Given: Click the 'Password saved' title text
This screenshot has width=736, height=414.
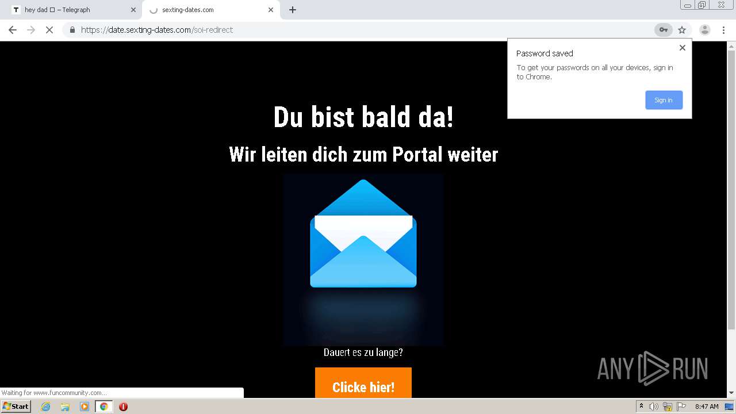Looking at the screenshot, I should tap(545, 53).
